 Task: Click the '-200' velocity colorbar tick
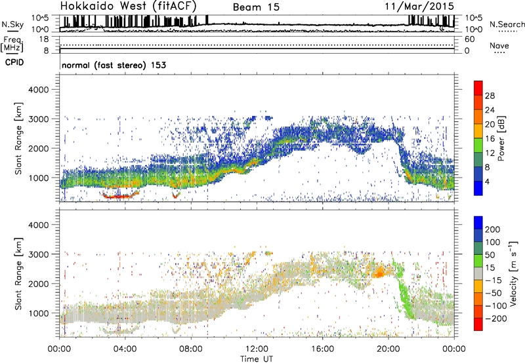(x=495, y=318)
